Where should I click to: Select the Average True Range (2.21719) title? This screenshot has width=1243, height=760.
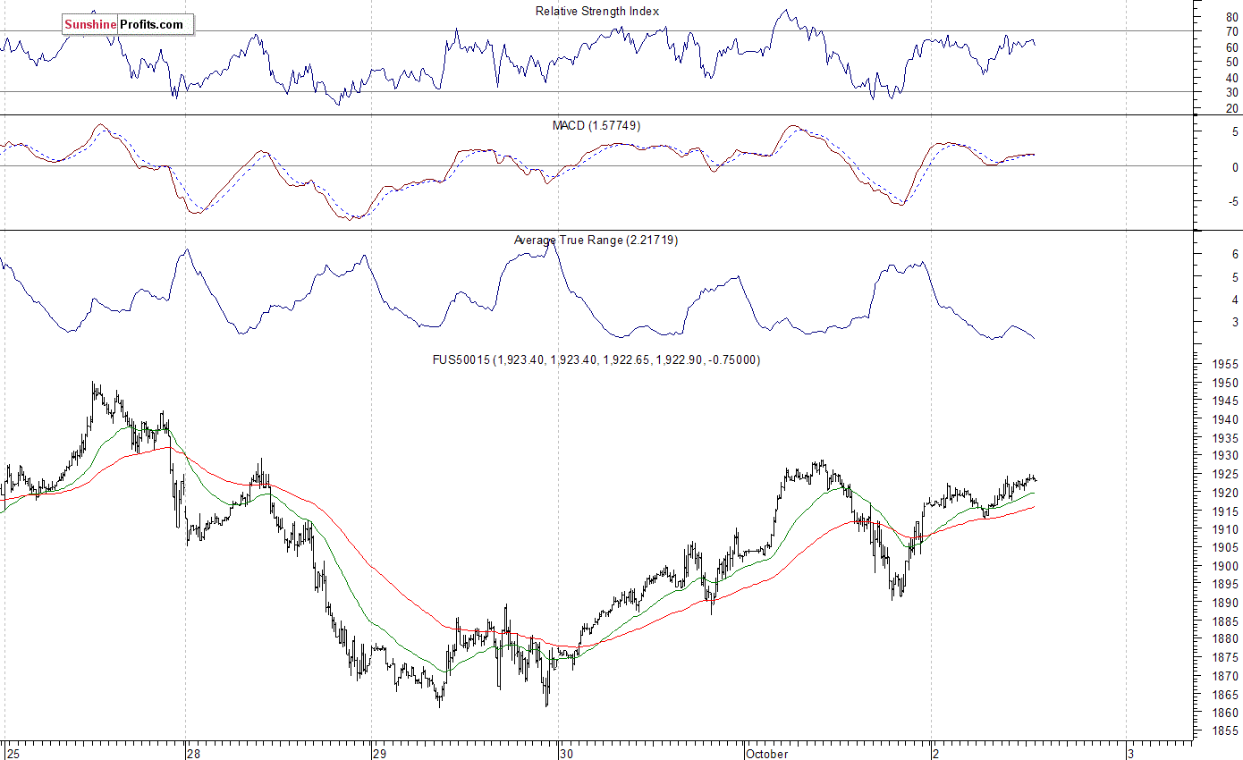(596, 240)
